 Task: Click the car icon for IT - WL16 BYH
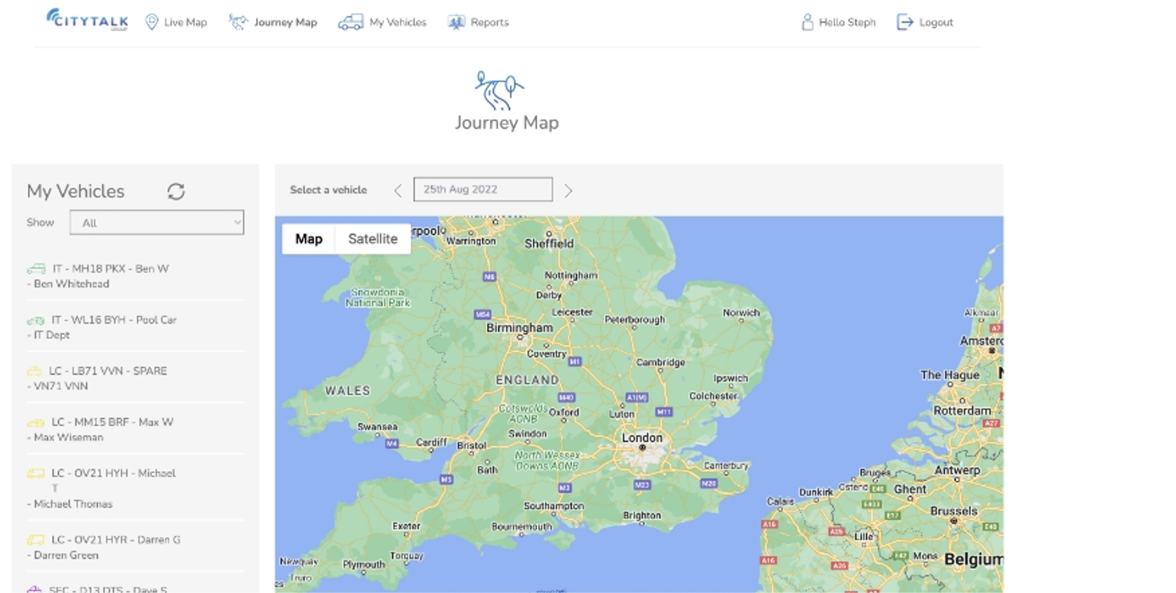click(x=36, y=321)
